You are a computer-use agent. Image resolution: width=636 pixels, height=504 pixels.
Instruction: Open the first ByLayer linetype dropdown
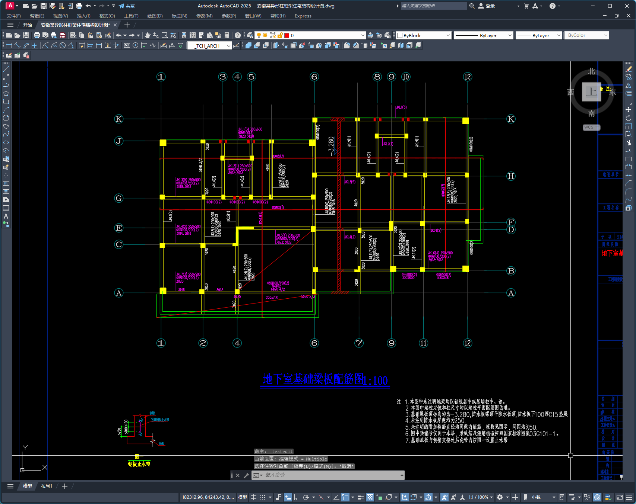pyautogui.click(x=484, y=35)
